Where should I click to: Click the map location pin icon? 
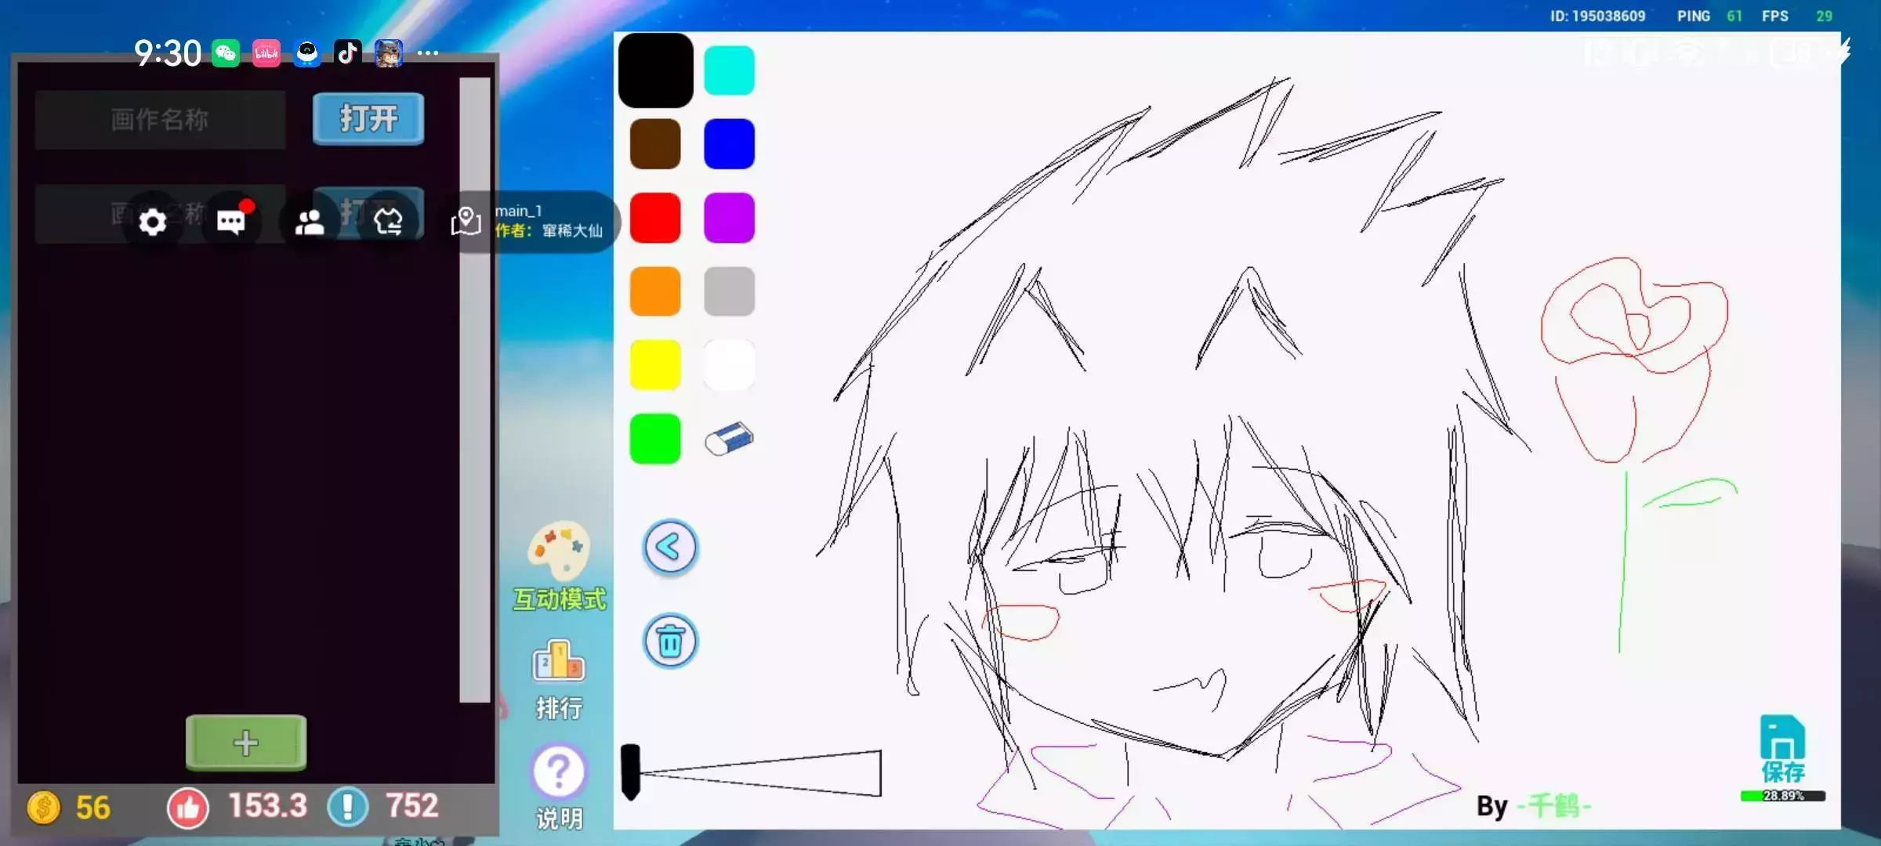tap(466, 222)
